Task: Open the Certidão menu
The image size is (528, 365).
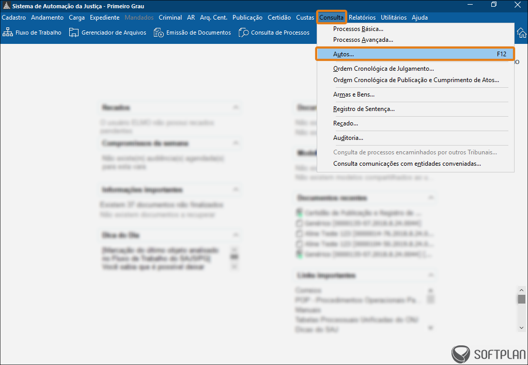Action: coord(279,18)
